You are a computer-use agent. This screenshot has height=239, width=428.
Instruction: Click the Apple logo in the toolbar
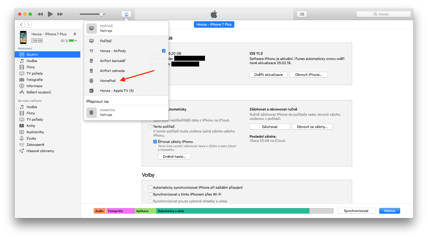tap(214, 14)
